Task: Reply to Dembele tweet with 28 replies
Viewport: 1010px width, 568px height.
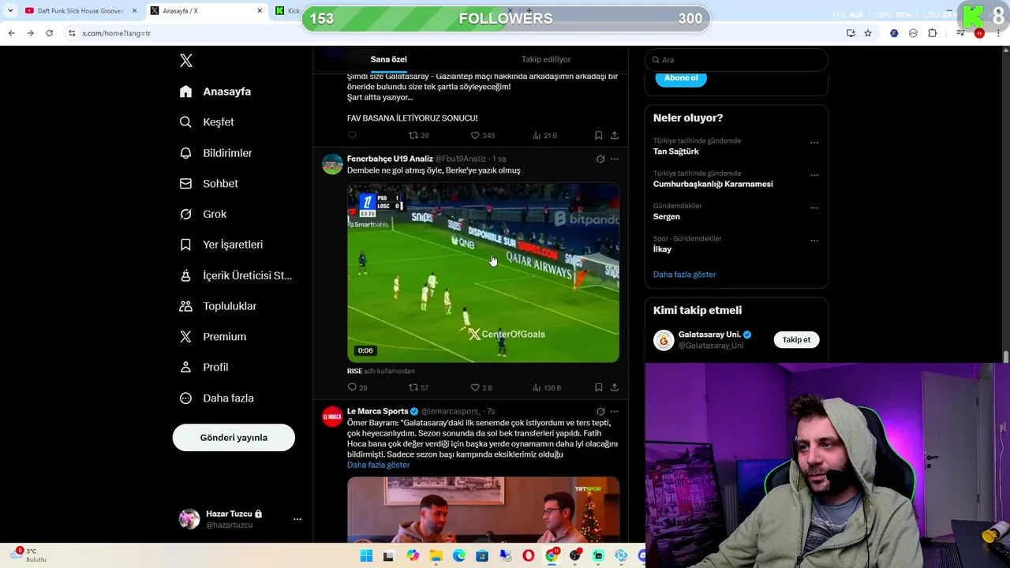Action: [x=357, y=388]
